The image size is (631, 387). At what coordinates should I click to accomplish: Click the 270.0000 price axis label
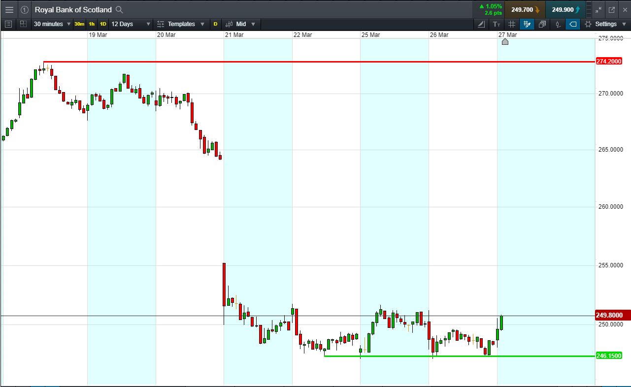click(x=610, y=94)
